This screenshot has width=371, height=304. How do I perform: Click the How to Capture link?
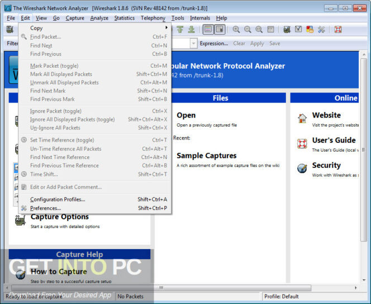tap(59, 272)
